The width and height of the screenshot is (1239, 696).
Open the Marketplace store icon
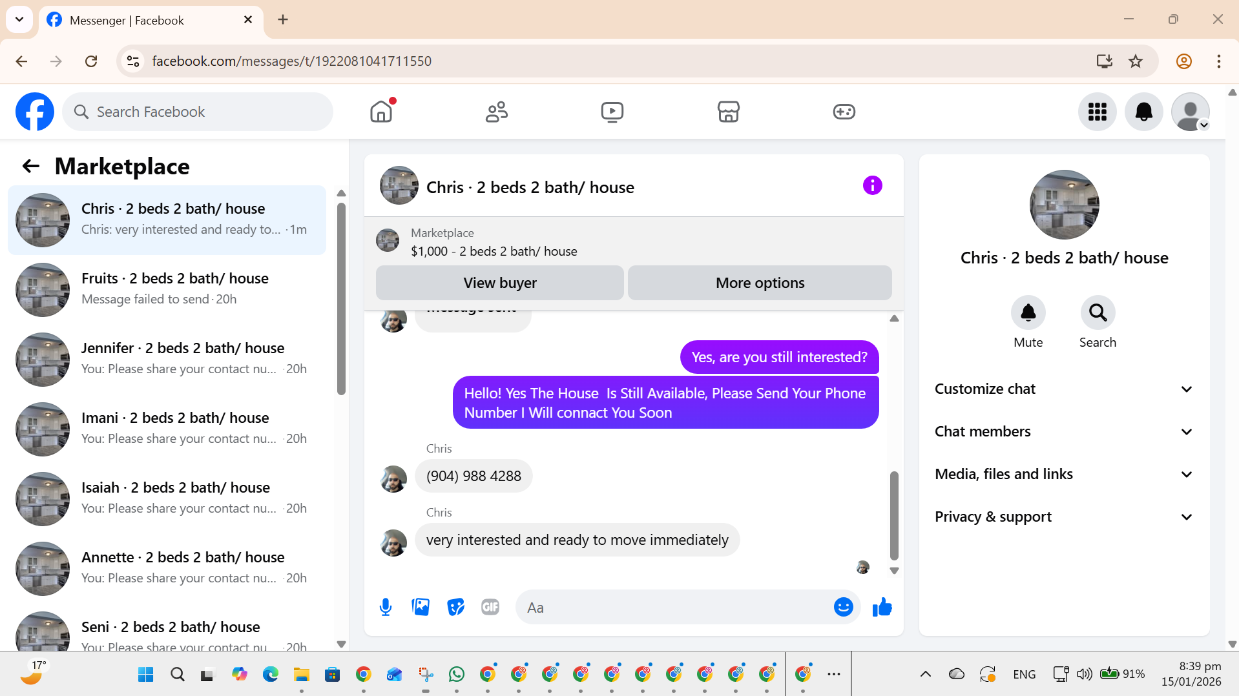coord(728,112)
